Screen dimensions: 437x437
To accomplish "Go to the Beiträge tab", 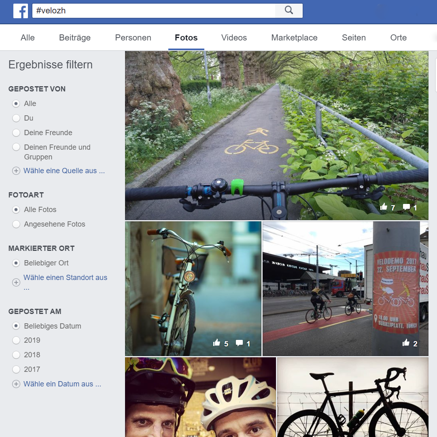I will [75, 38].
